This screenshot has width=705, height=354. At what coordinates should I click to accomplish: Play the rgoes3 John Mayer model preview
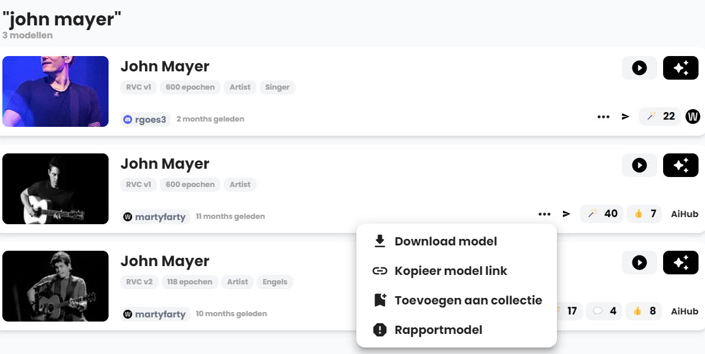639,68
